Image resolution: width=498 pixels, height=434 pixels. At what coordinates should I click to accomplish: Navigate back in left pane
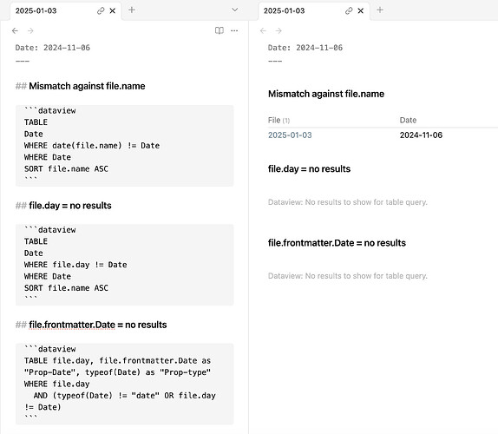pyautogui.click(x=15, y=31)
